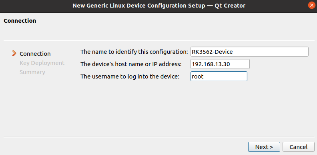317x155 pixels.
Task: Click the 'The name to identify this configuration:' label
Action: [x=134, y=52]
